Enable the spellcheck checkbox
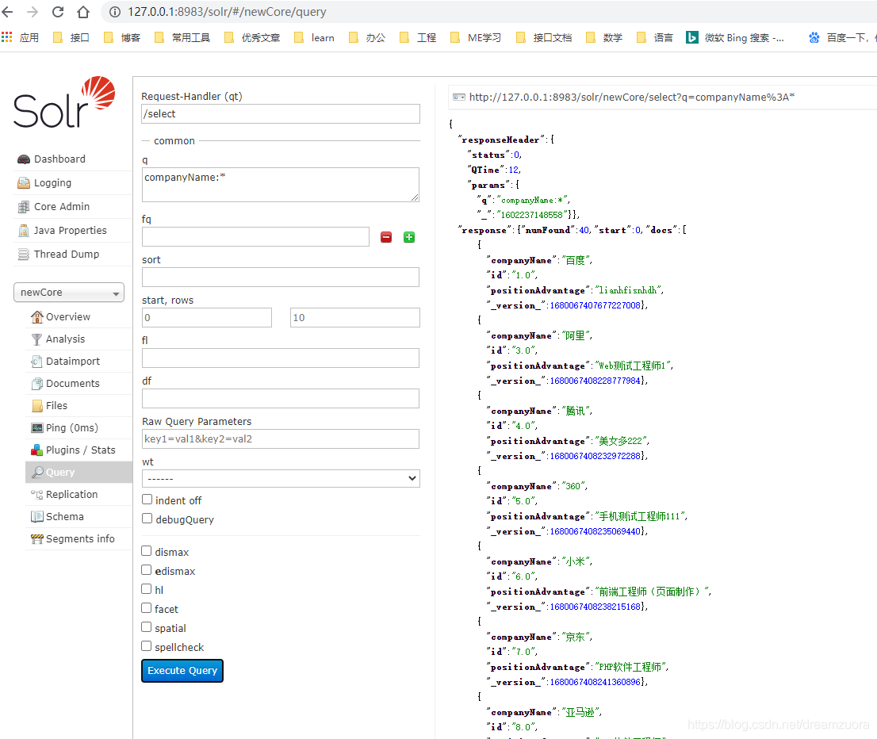The width and height of the screenshot is (877, 739). [x=147, y=646]
